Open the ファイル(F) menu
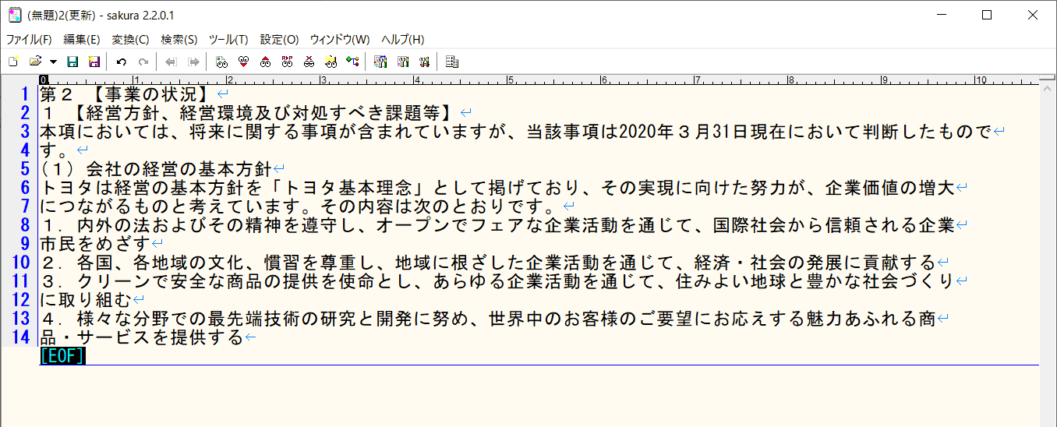 coord(29,40)
